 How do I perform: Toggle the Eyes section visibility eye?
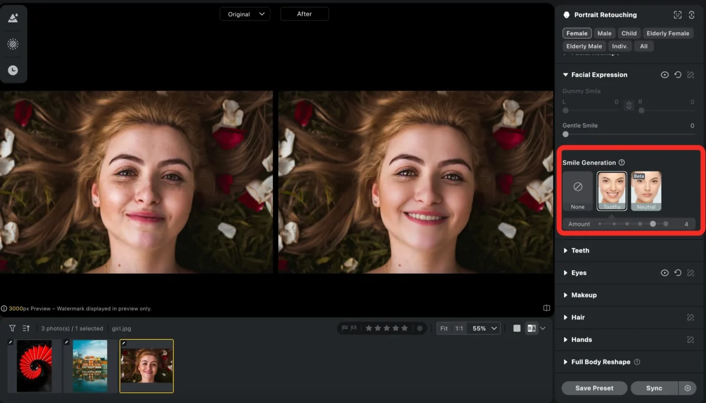tap(665, 273)
